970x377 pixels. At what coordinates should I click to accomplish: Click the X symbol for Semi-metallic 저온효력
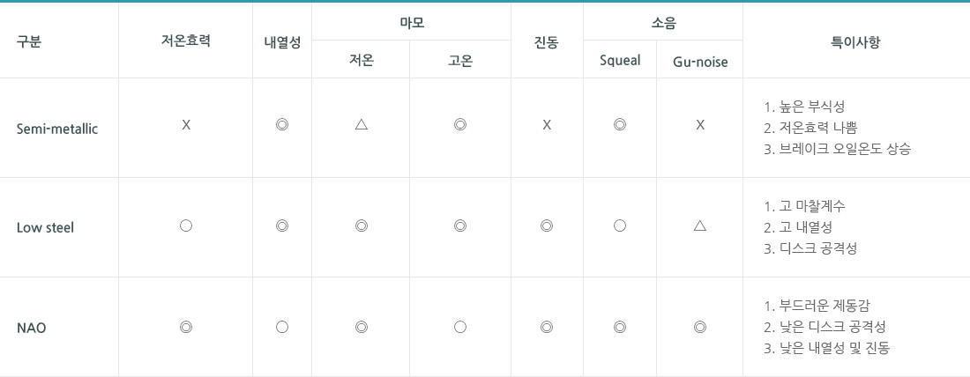tap(185, 125)
